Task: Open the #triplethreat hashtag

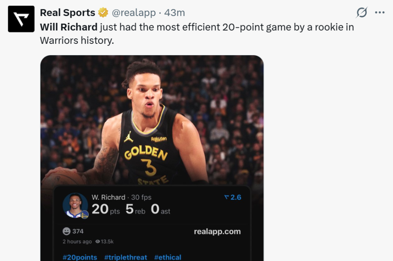Action: pyautogui.click(x=126, y=257)
